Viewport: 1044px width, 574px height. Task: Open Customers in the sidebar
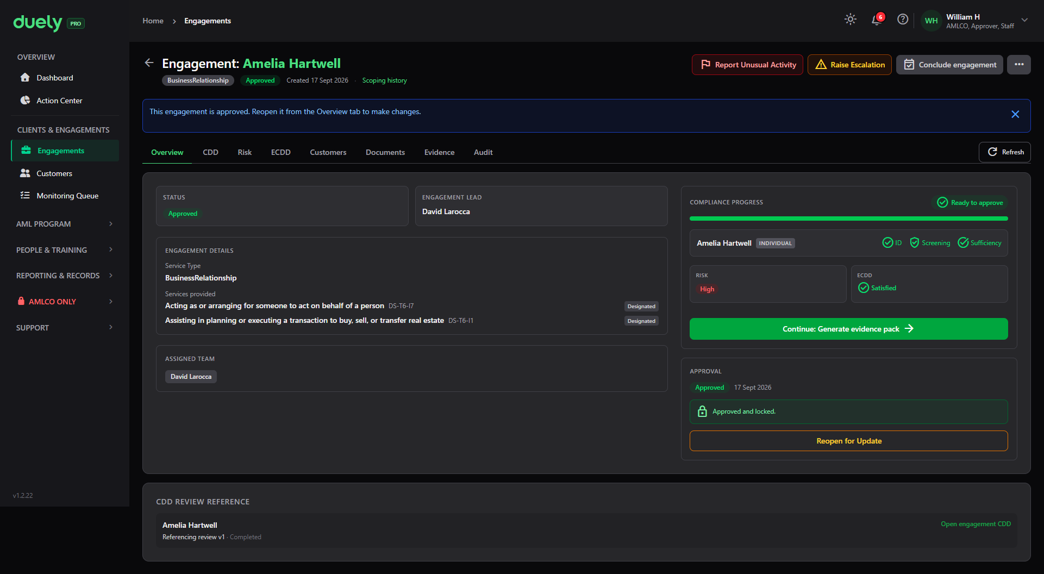coord(65,173)
